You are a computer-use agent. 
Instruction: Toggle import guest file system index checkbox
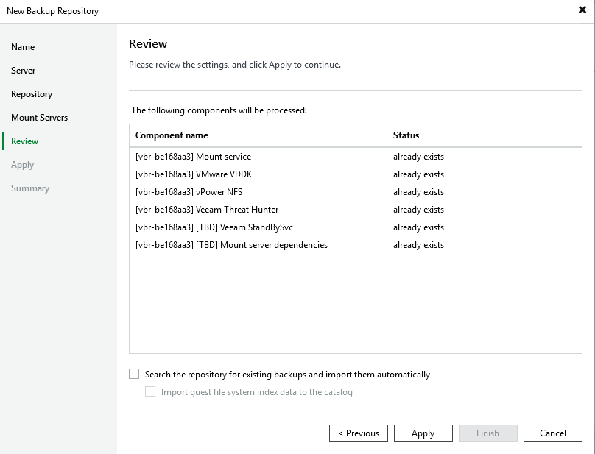(150, 392)
